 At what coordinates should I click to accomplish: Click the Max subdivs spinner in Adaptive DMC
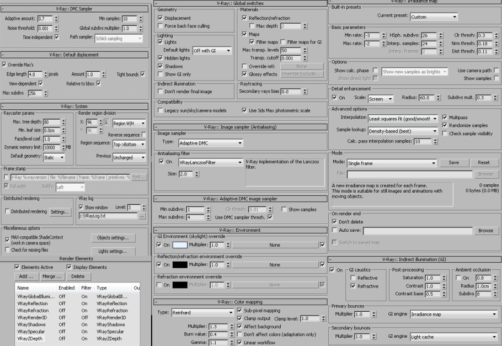209,217
